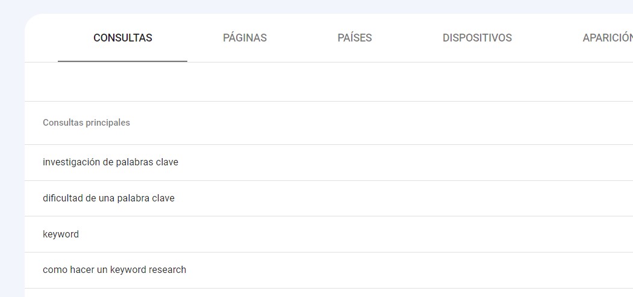
Task: Open the partially visible APARICIÓN tab
Action: 608,38
